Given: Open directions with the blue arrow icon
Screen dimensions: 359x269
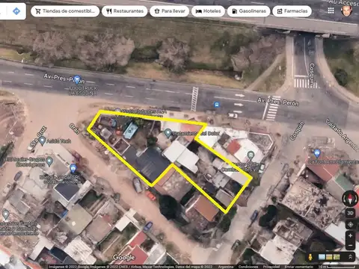Looking at the screenshot, I should [16, 11].
